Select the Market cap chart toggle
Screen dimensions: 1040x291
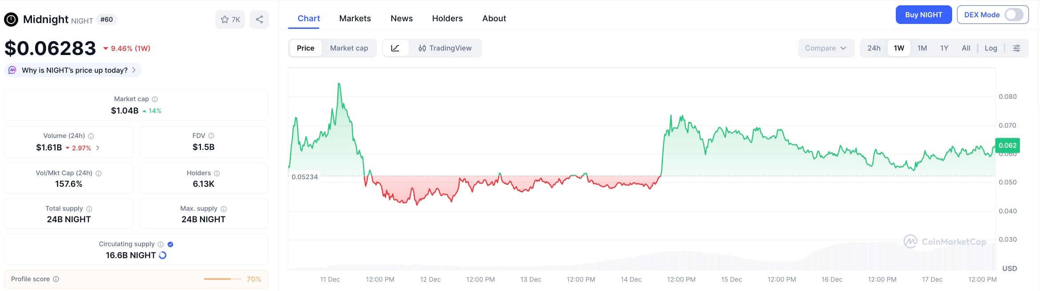349,48
